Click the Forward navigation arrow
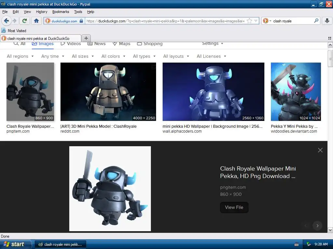The image size is (333, 249). 14,21
